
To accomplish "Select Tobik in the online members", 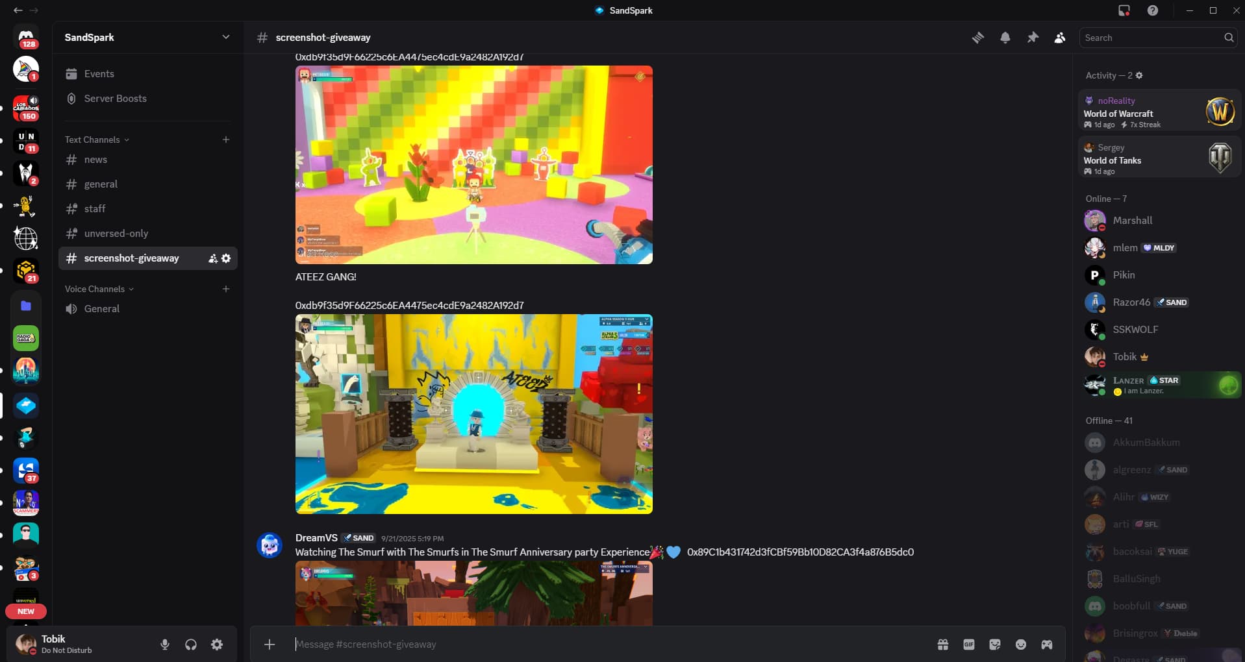I will 1159,357.
